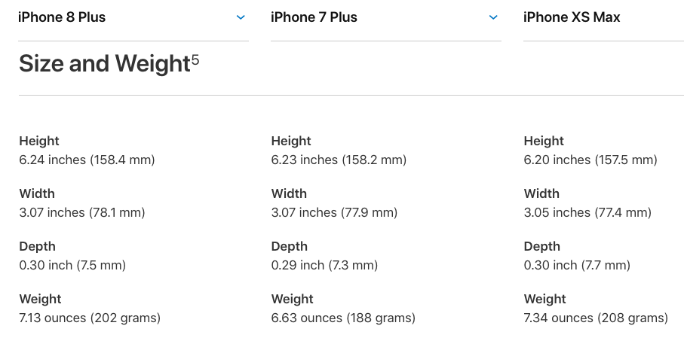
Task: Click iPhone 7 Plus weight 188 grams value
Action: [343, 318]
